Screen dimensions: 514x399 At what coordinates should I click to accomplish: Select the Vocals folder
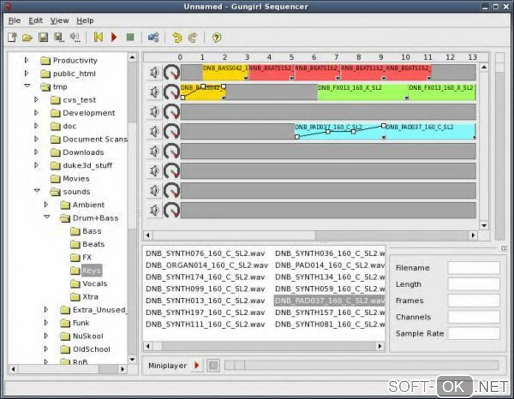click(95, 283)
